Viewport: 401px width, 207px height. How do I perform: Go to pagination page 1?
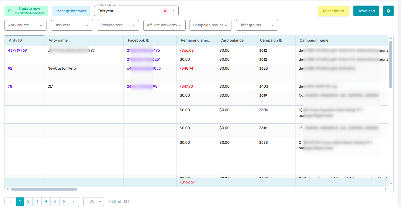tap(20, 201)
